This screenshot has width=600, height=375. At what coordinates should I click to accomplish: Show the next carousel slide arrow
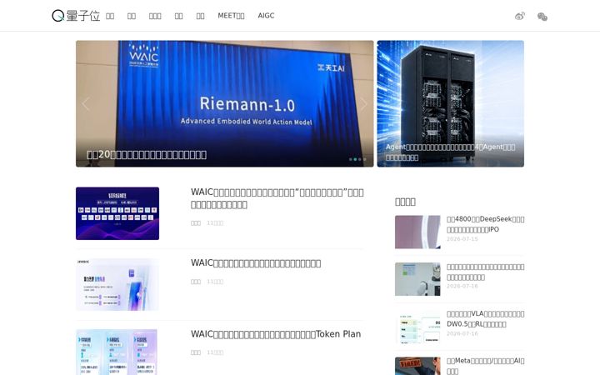pos(363,103)
